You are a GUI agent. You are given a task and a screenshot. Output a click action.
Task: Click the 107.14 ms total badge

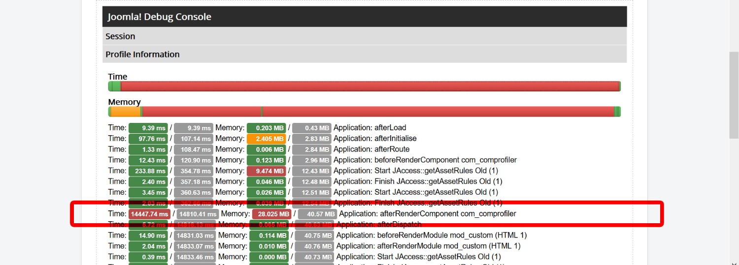(194, 139)
